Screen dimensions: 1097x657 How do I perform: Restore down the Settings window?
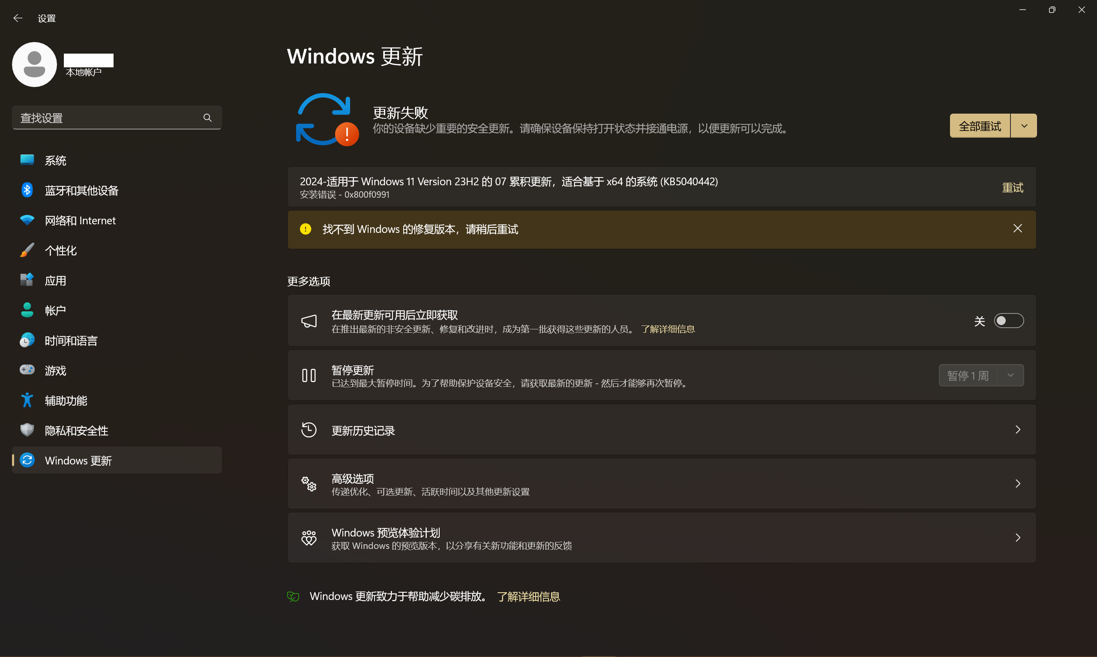(x=1052, y=10)
